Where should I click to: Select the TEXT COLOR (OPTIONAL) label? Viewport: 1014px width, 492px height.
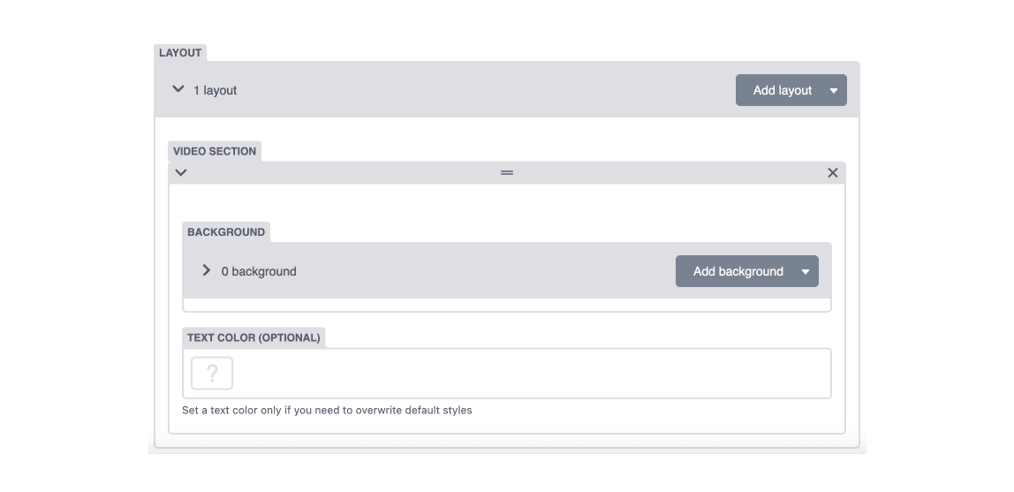[x=253, y=337]
